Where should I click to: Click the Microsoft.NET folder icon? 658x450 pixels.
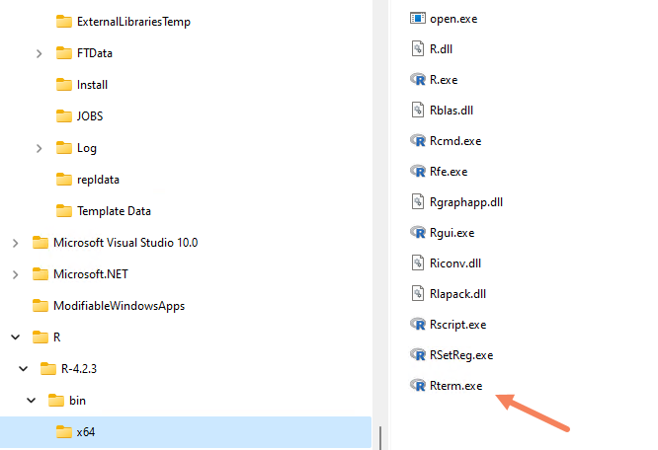[41, 274]
